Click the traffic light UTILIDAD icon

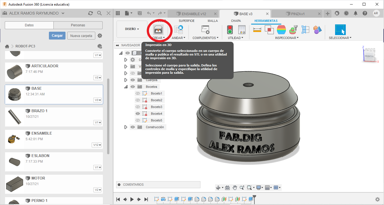pos(230,29)
